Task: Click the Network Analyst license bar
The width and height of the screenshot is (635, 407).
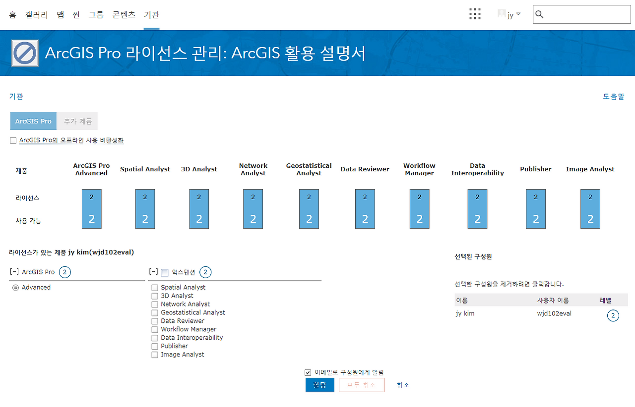Action: point(253,209)
